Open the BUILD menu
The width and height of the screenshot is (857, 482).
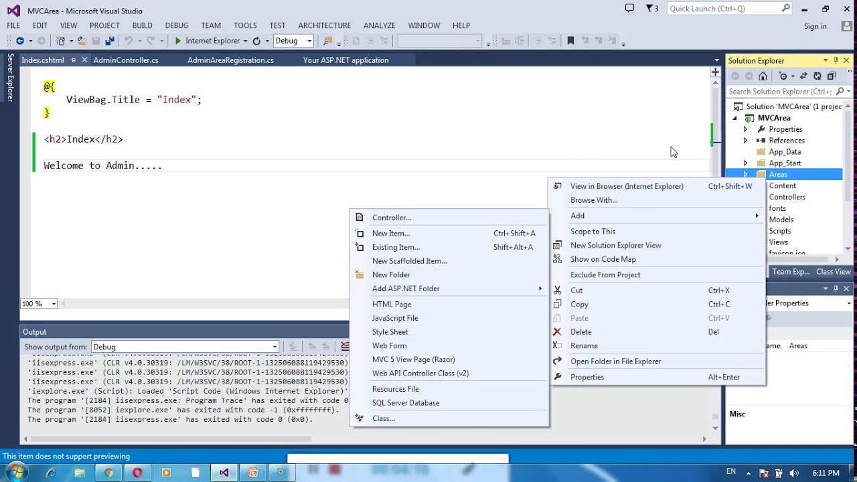(x=142, y=25)
